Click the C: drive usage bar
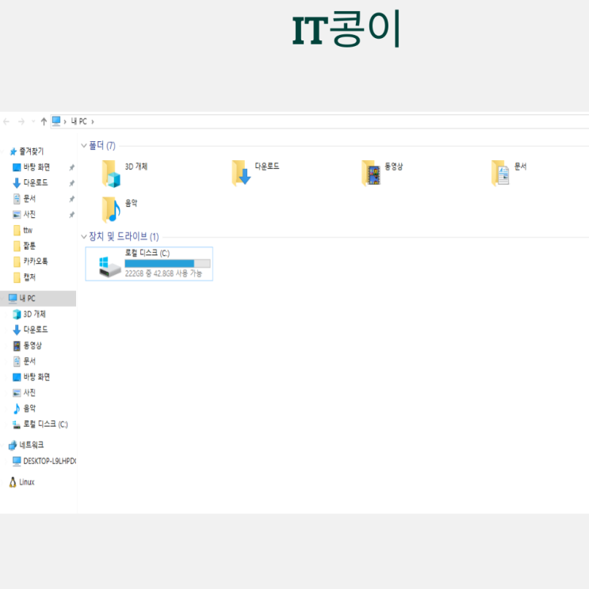 [x=167, y=263]
